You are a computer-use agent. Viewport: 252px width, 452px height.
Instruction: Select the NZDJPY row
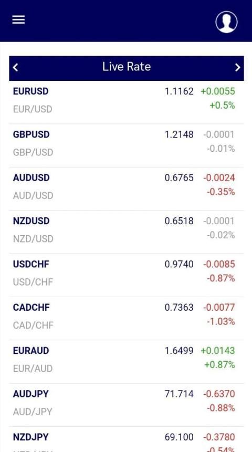127,439
